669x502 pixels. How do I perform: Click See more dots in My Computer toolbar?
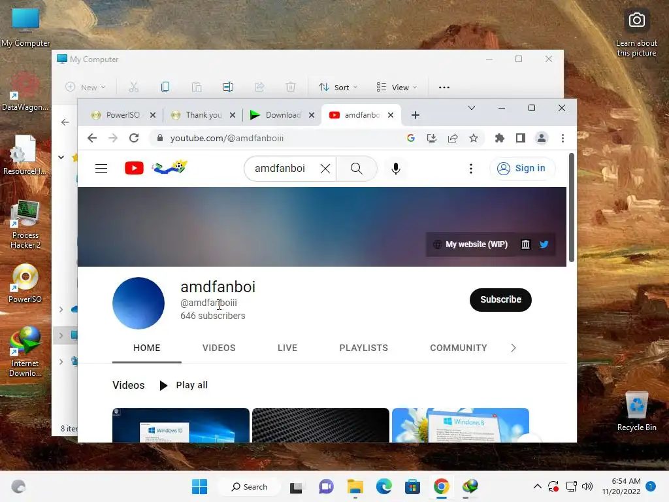click(x=444, y=87)
